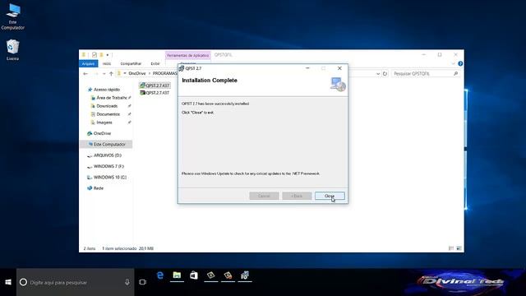The height and width of the screenshot is (296, 526).
Task: Click Close in the QPST installer
Action: coord(330,196)
